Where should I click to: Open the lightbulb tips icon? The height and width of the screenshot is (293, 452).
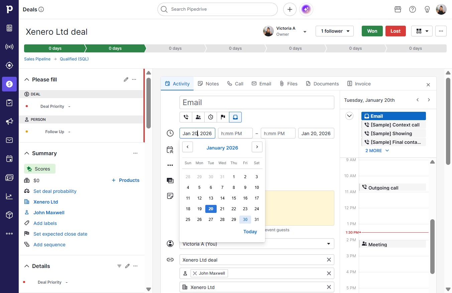(x=427, y=9)
